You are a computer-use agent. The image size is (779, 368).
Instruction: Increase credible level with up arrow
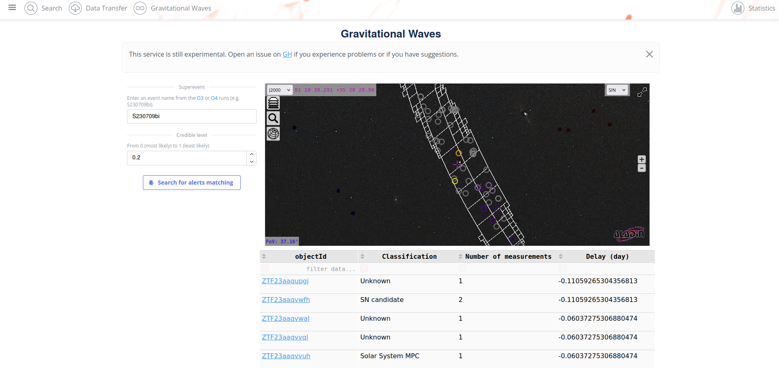252,154
